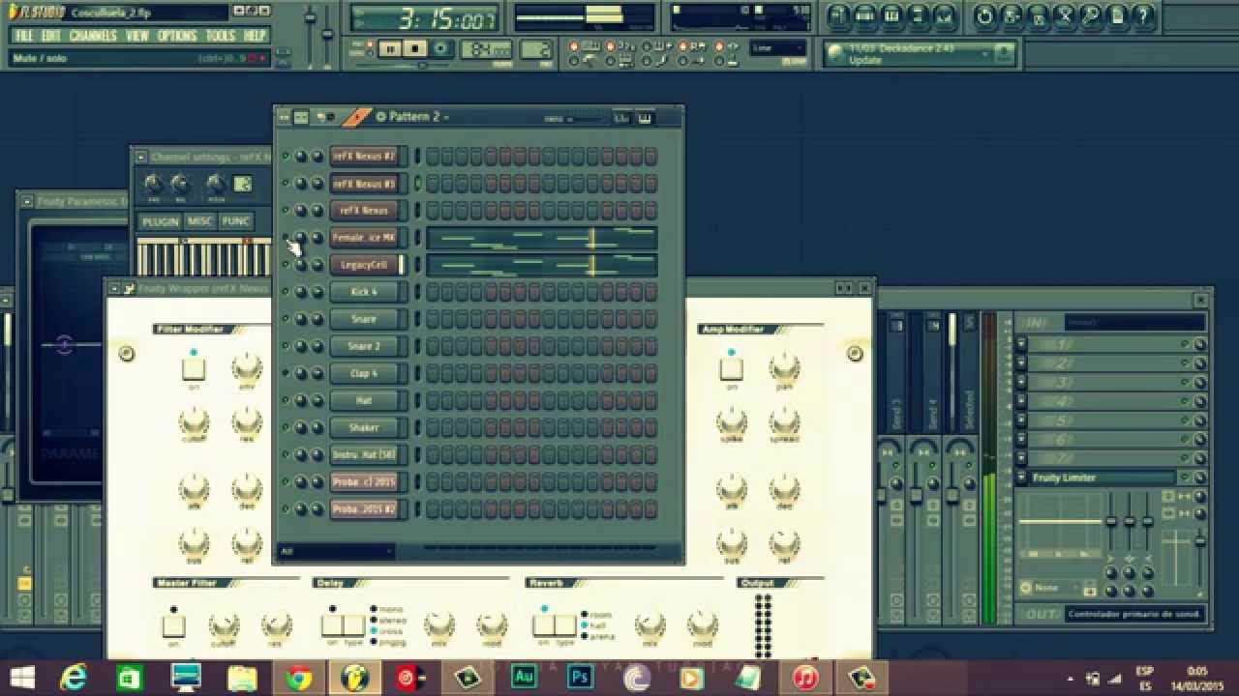Open the TOOLS menu

click(220, 36)
